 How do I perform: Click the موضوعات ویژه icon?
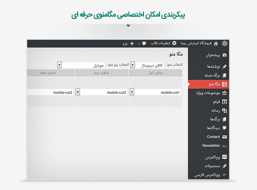[x=224, y=93]
